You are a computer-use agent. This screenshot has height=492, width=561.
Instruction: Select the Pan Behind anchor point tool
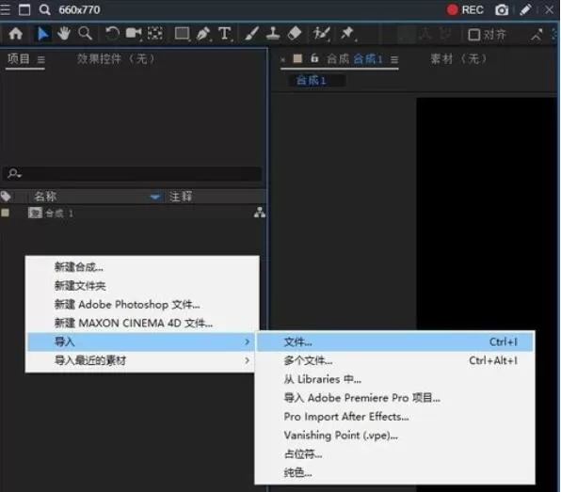[155, 34]
